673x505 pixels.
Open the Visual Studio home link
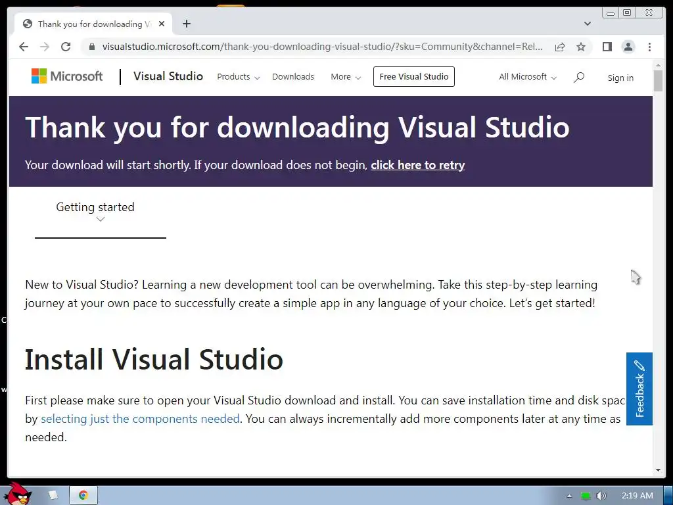[168, 76]
